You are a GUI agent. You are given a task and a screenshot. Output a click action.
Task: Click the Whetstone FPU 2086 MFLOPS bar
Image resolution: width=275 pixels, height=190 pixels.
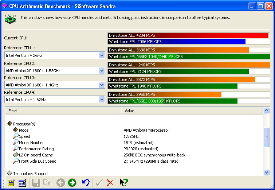[x=189, y=42]
